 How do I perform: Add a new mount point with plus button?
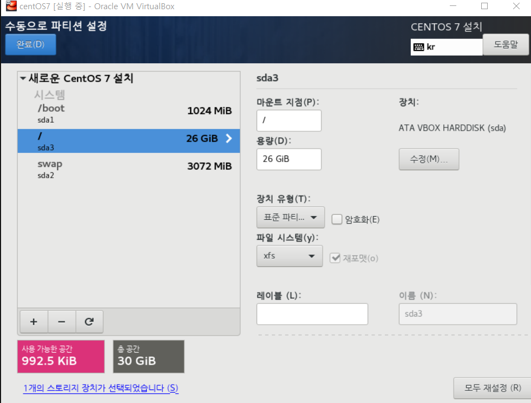click(34, 322)
